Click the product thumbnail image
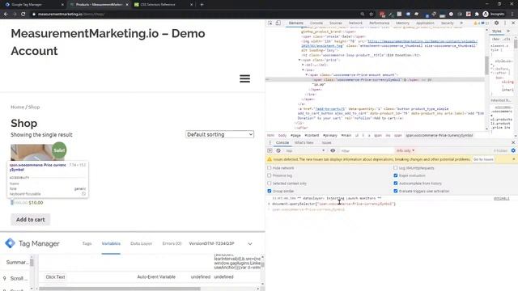 37,153
